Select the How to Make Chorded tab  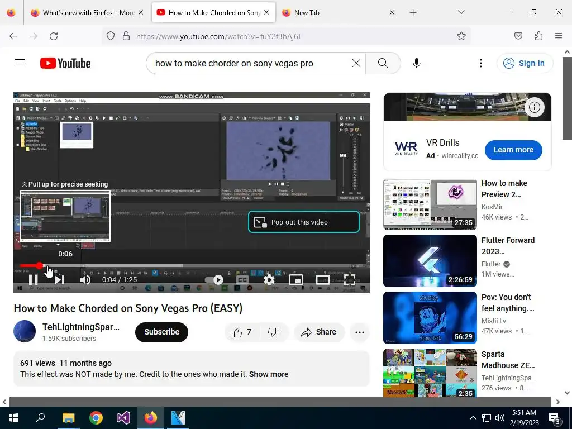click(214, 13)
